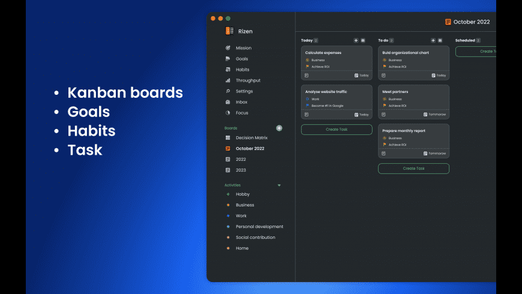The image size is (522, 294).
Task: Open Settings in the sidebar
Action: (x=244, y=91)
